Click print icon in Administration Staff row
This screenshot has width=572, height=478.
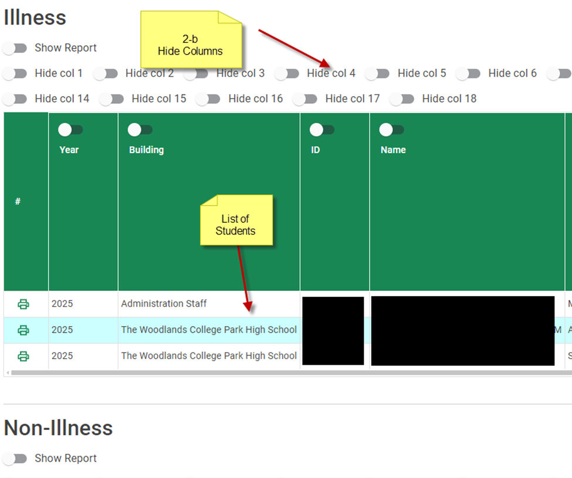click(23, 304)
